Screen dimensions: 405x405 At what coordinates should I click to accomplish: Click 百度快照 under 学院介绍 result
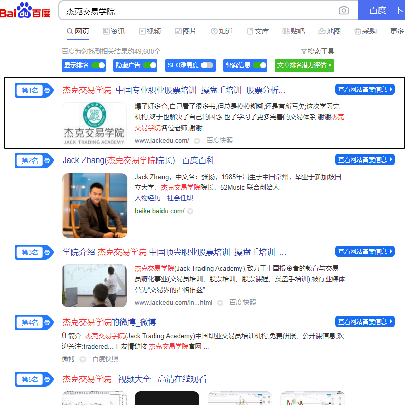click(x=242, y=302)
